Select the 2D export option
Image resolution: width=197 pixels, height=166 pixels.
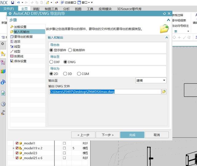click(51, 74)
